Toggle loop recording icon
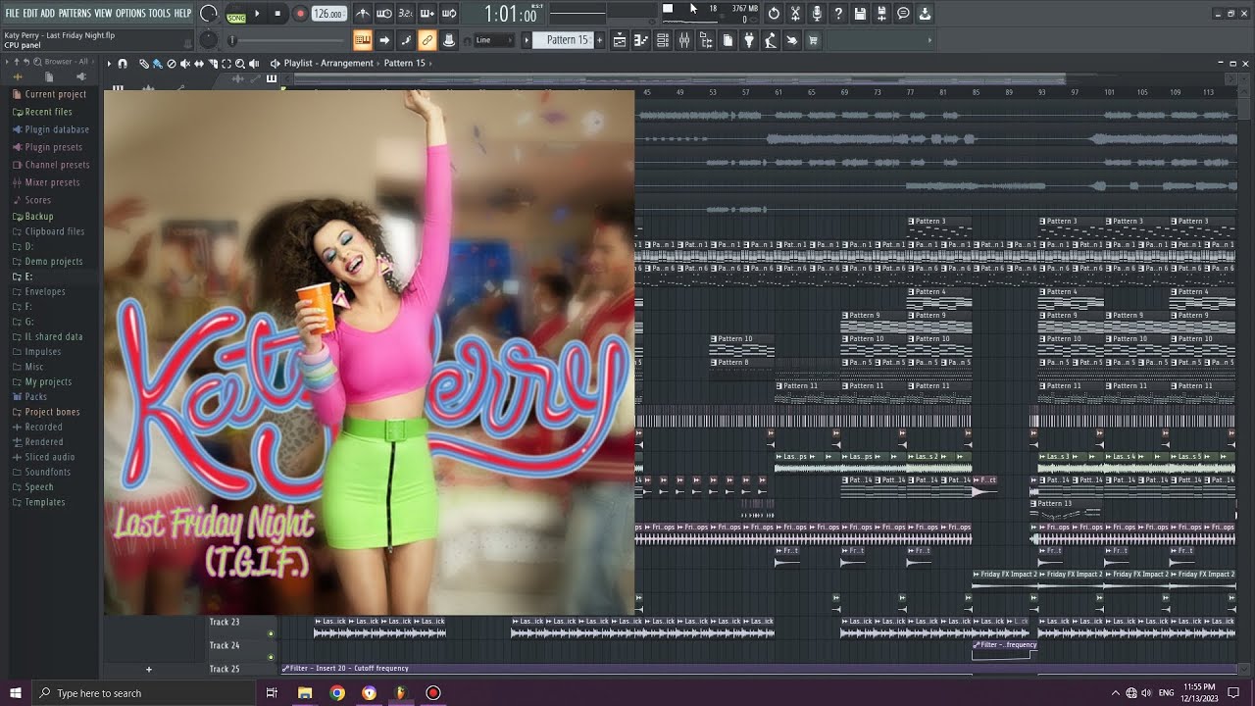The image size is (1255, 706). pos(449,14)
